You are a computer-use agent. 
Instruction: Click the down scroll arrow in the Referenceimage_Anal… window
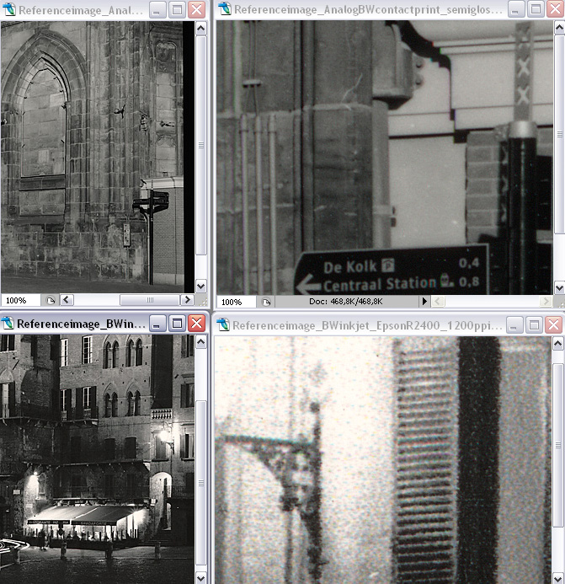[x=201, y=286]
